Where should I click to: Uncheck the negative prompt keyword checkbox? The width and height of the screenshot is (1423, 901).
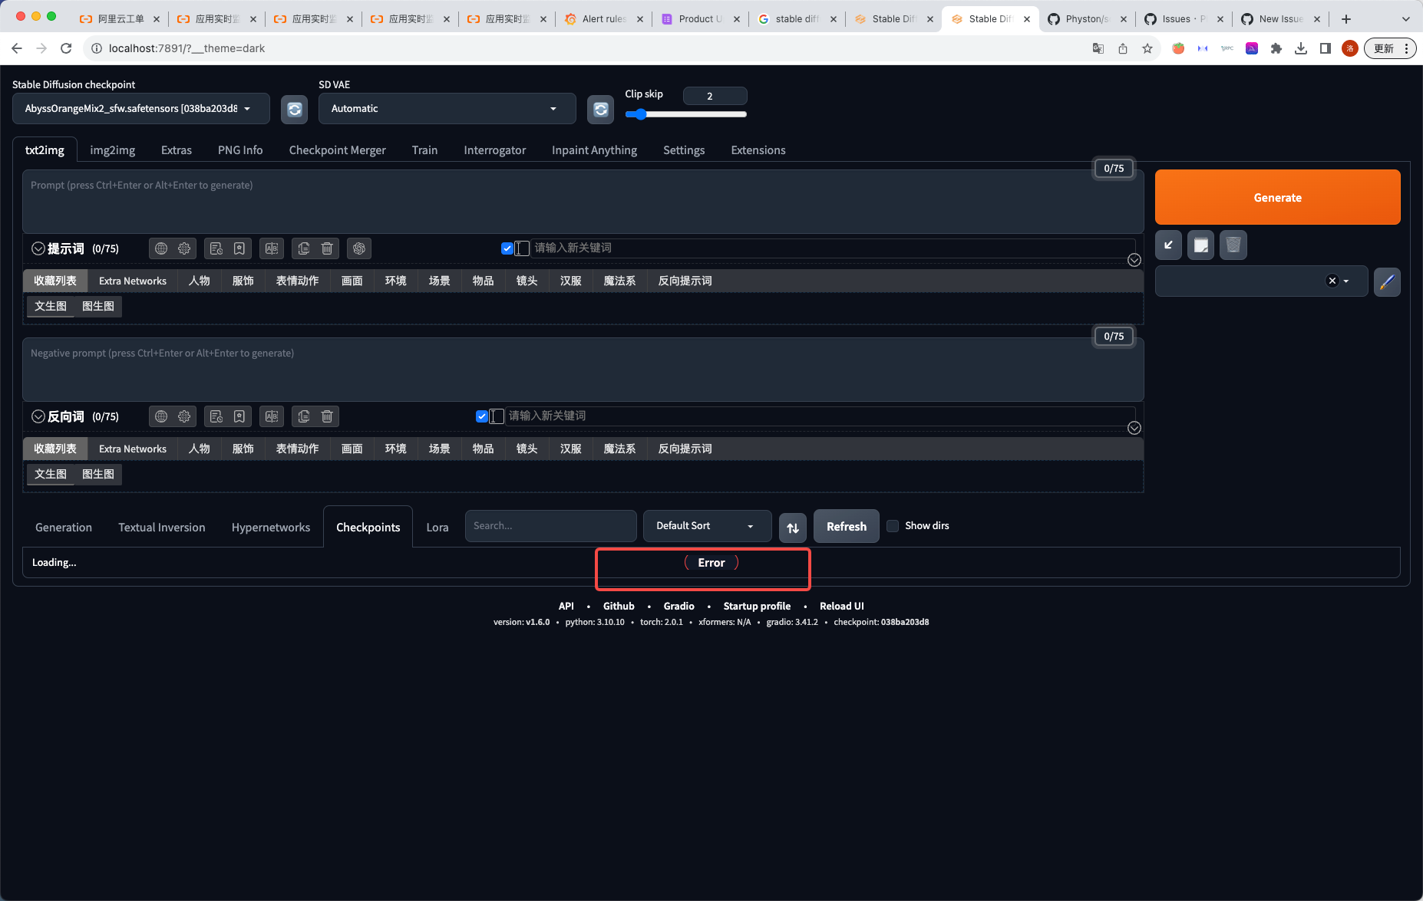point(481,416)
